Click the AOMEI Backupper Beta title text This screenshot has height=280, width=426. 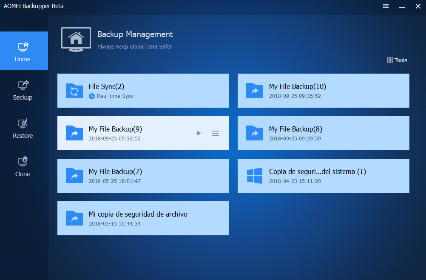tap(33, 6)
